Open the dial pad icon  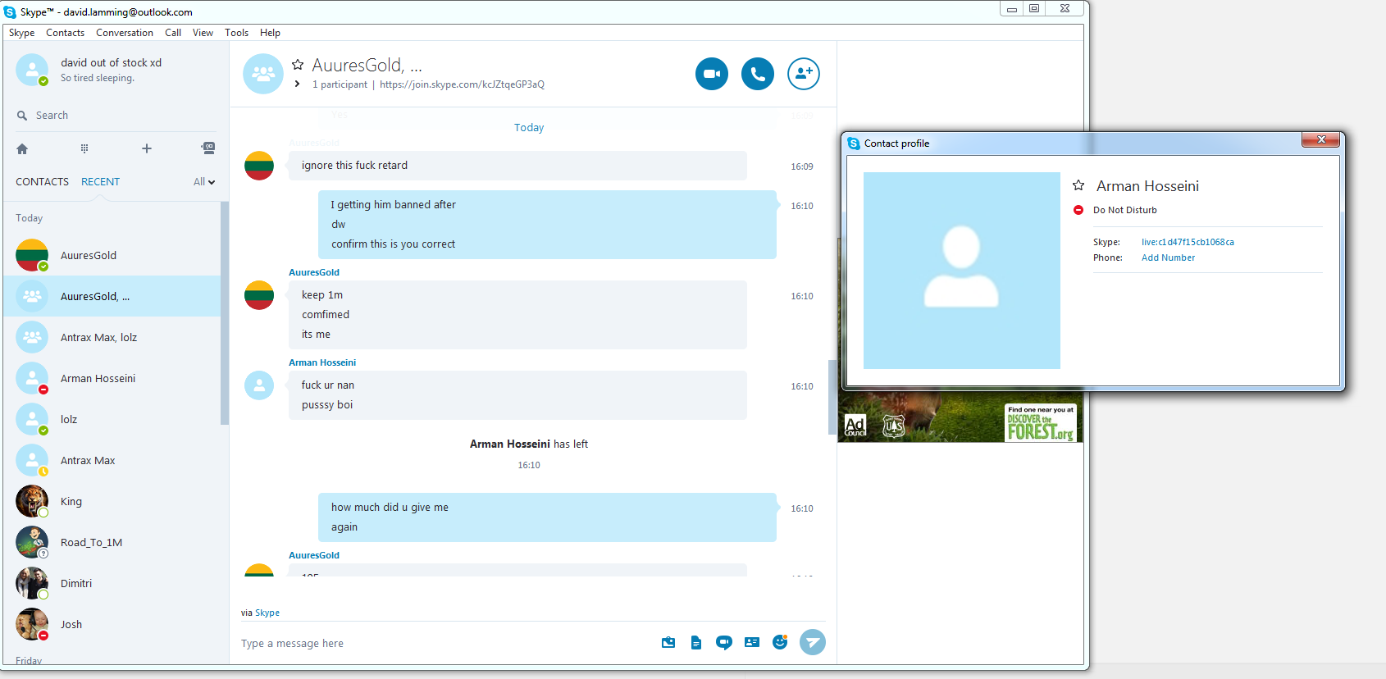84,148
